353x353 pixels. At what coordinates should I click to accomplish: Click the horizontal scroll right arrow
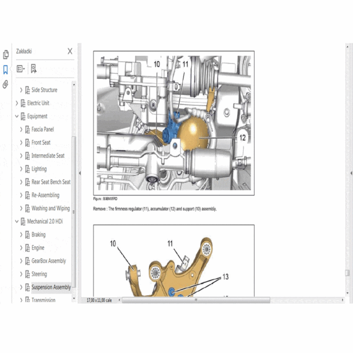tap(342, 300)
